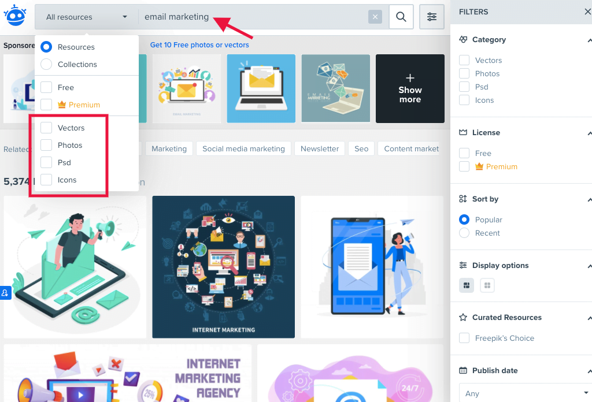Click the Display options sliders icon
The height and width of the screenshot is (402, 592).
pyautogui.click(x=463, y=265)
